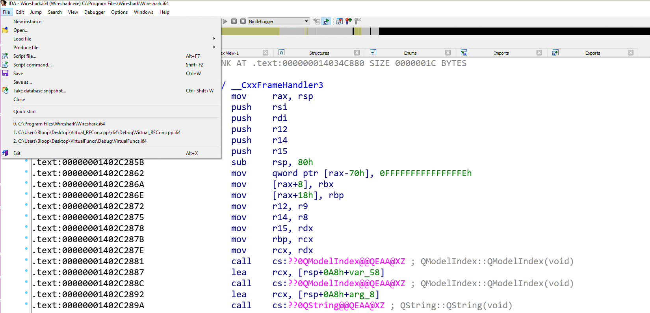
Task: Expand the Load file submenu arrow
Action: click(x=214, y=39)
